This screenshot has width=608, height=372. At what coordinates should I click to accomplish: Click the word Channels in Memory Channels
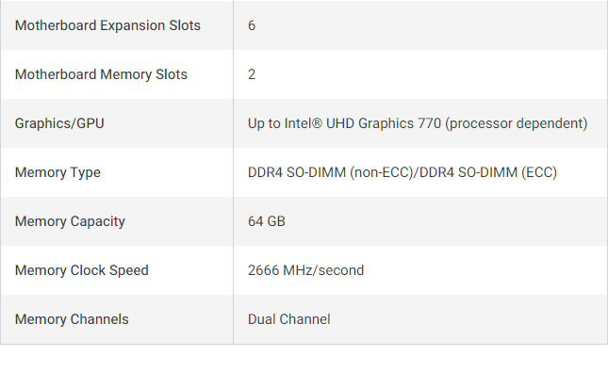click(x=99, y=319)
